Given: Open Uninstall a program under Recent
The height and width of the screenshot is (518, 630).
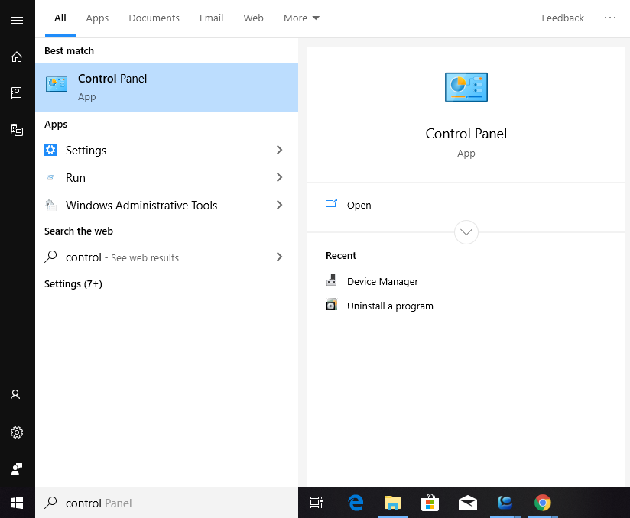Looking at the screenshot, I should tap(390, 306).
